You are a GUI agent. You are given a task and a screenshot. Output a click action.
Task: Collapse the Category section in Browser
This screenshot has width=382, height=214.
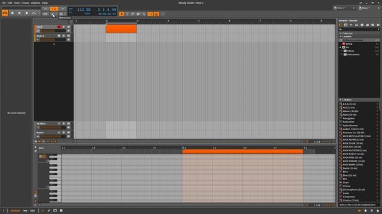coord(341,100)
